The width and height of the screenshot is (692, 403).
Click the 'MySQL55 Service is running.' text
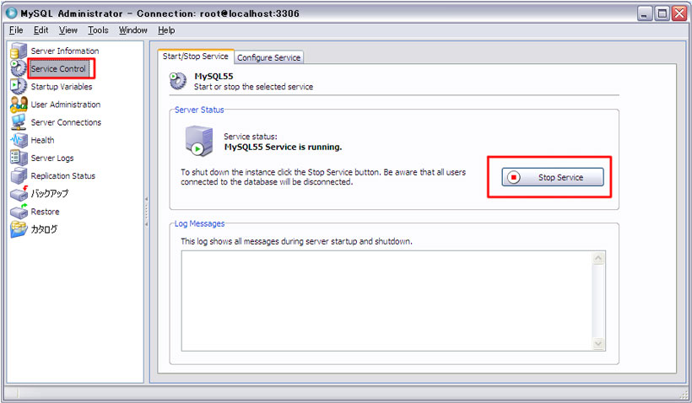coord(283,148)
